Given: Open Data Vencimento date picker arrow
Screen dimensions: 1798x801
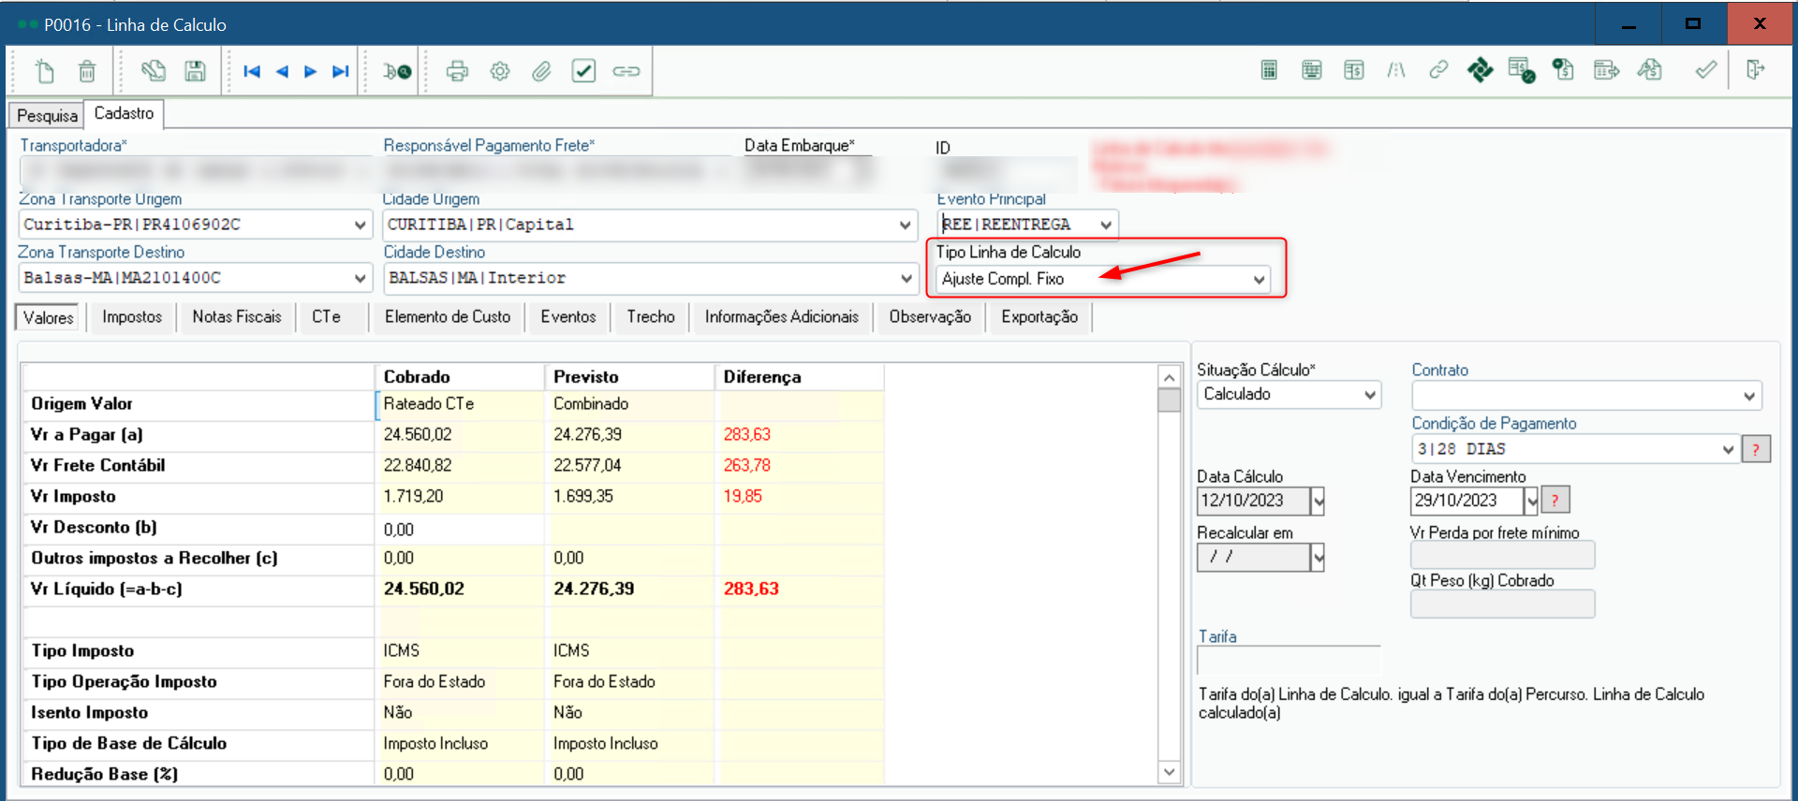Looking at the screenshot, I should [1531, 502].
